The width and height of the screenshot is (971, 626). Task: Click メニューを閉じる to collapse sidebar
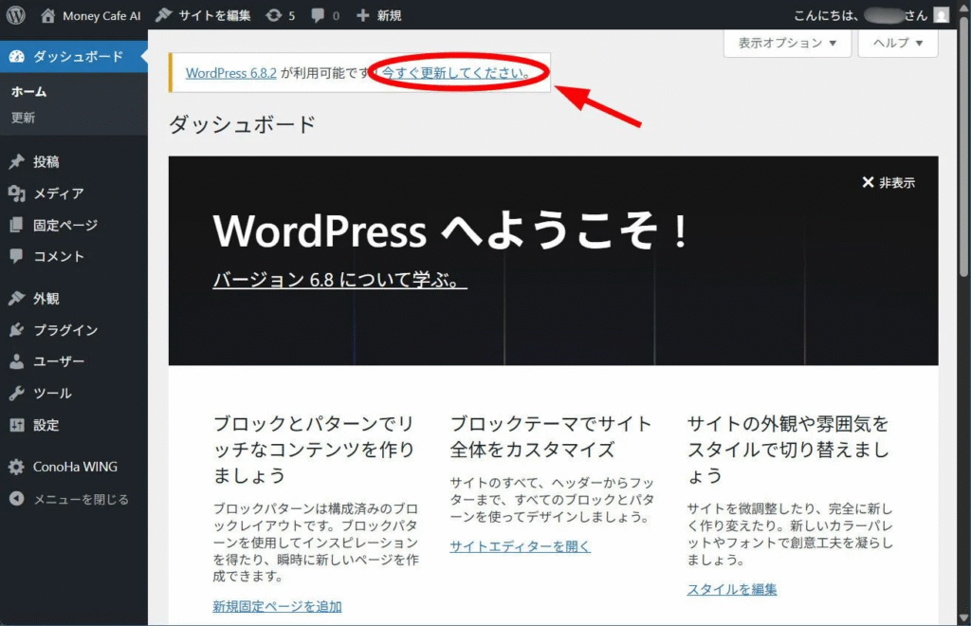click(81, 499)
